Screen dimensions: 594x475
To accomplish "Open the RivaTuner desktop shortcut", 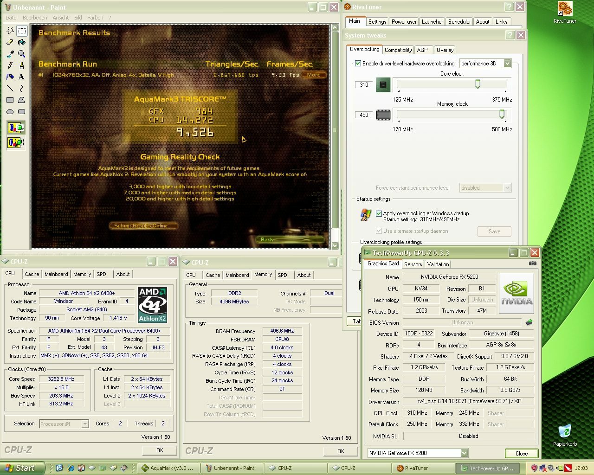I will point(565,13).
